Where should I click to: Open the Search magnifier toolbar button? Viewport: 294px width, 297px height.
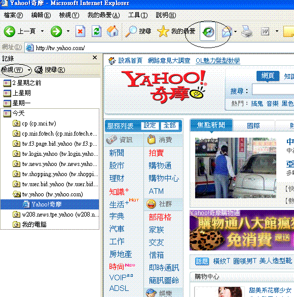click(138, 31)
